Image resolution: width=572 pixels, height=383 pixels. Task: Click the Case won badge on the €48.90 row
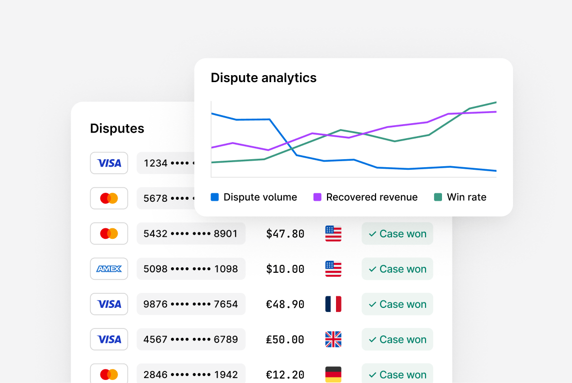tap(397, 304)
